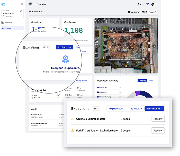Click the app logo in the sidebar

tap(3, 4)
